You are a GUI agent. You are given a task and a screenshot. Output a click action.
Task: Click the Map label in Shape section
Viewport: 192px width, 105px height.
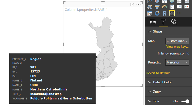click(x=151, y=41)
